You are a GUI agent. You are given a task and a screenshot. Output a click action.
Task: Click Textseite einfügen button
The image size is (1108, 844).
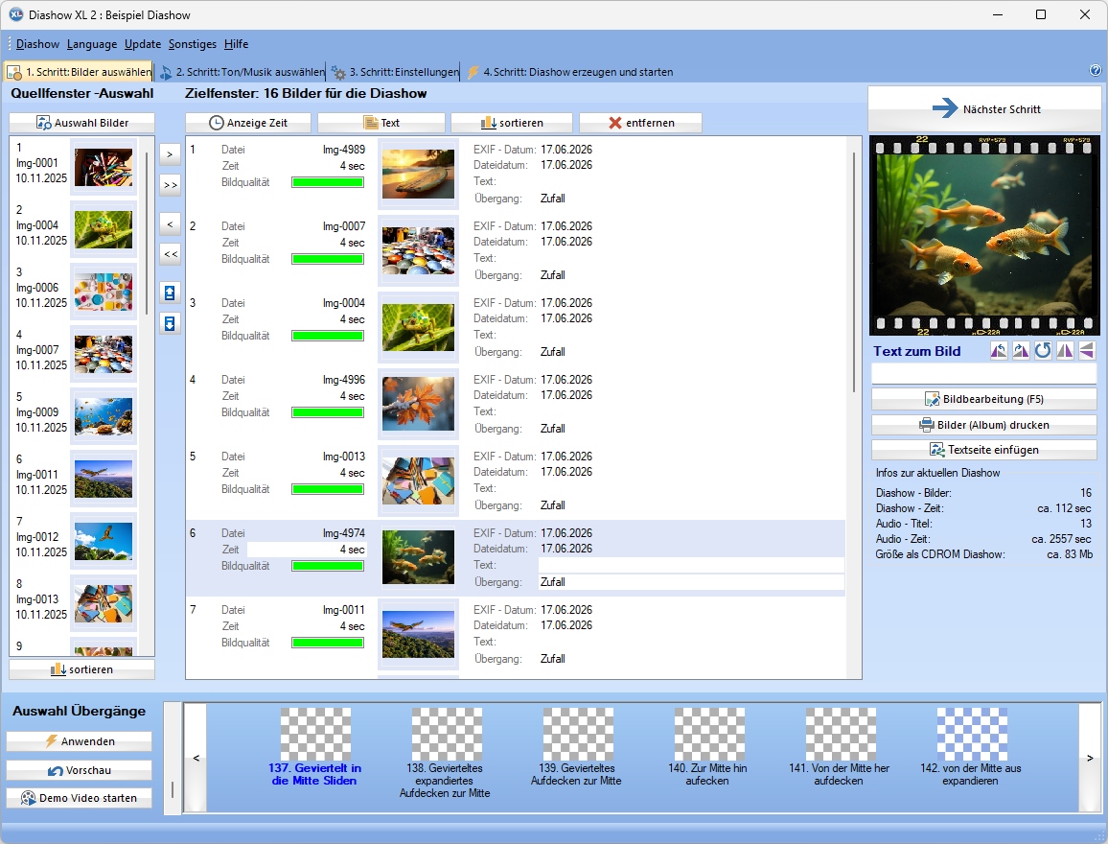(x=984, y=450)
